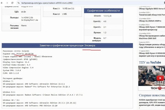Click the Crimson ReLive Edition 17.4.4 line
165x110 pixels.
(x=43, y=95)
